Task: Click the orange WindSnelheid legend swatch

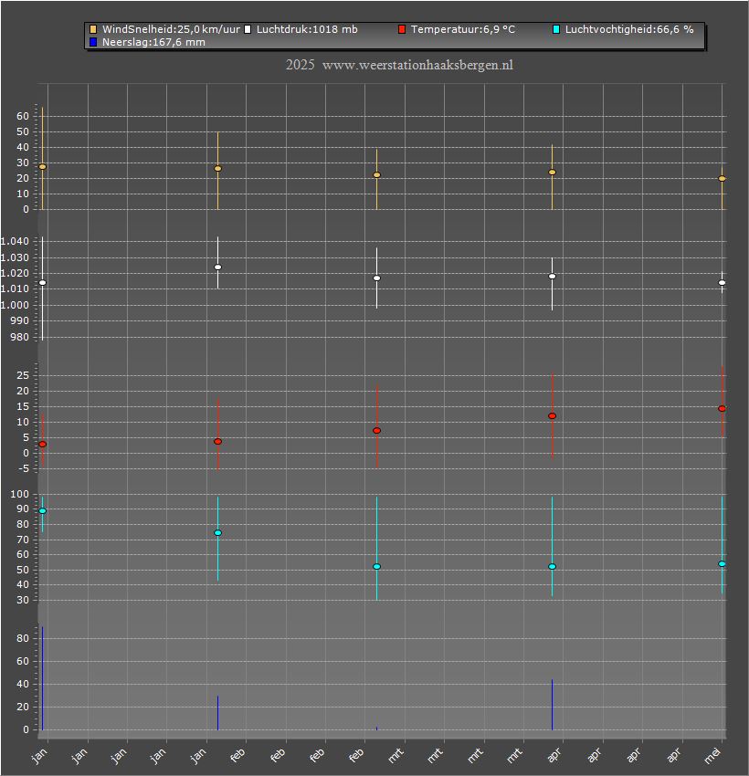Action: coord(93,30)
